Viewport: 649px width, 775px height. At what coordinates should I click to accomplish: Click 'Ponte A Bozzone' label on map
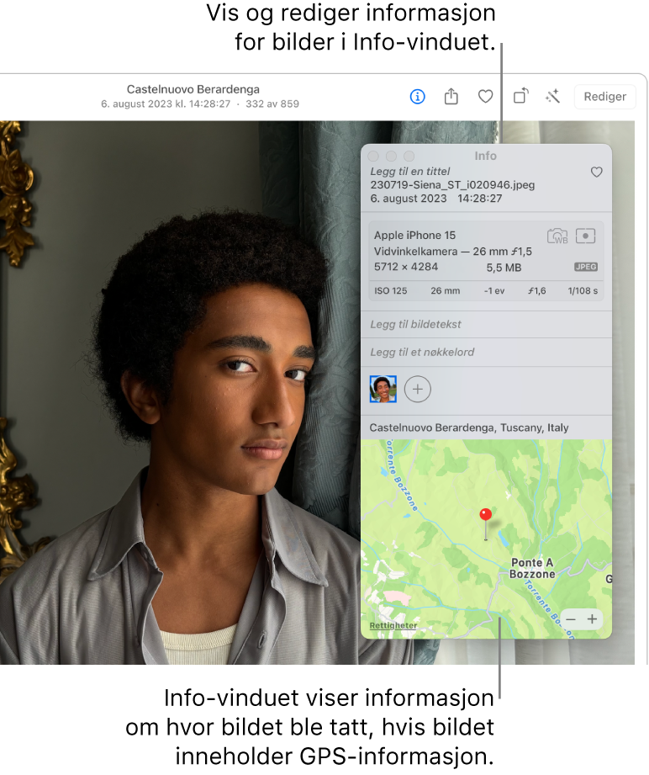(532, 568)
